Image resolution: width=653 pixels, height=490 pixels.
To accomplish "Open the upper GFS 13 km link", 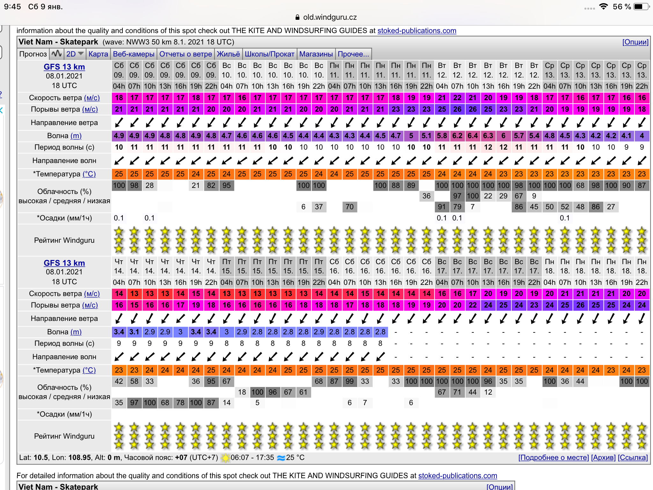I will pyautogui.click(x=64, y=67).
